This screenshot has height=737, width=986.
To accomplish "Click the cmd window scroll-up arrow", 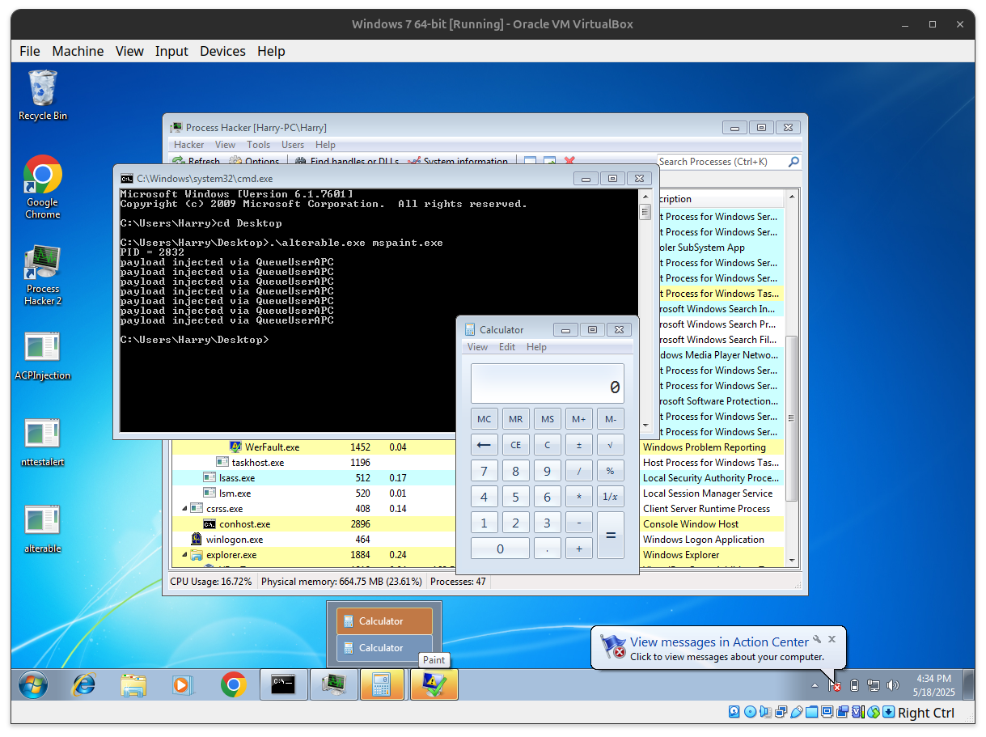I will point(645,196).
